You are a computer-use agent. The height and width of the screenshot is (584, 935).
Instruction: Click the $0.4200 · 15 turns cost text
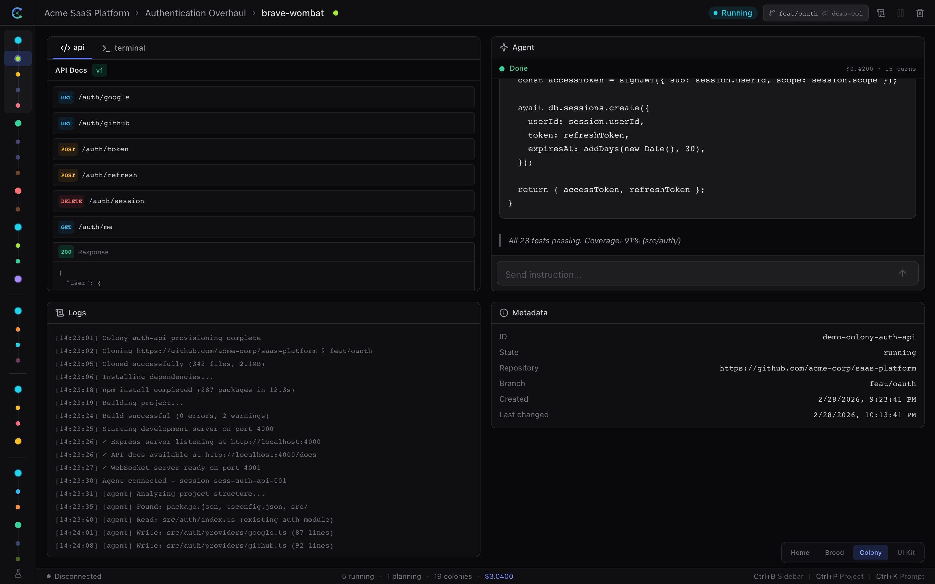(880, 69)
